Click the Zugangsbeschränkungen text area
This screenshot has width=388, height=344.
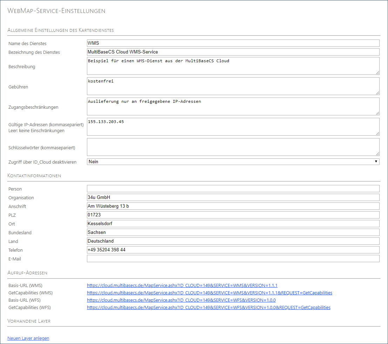233,107
